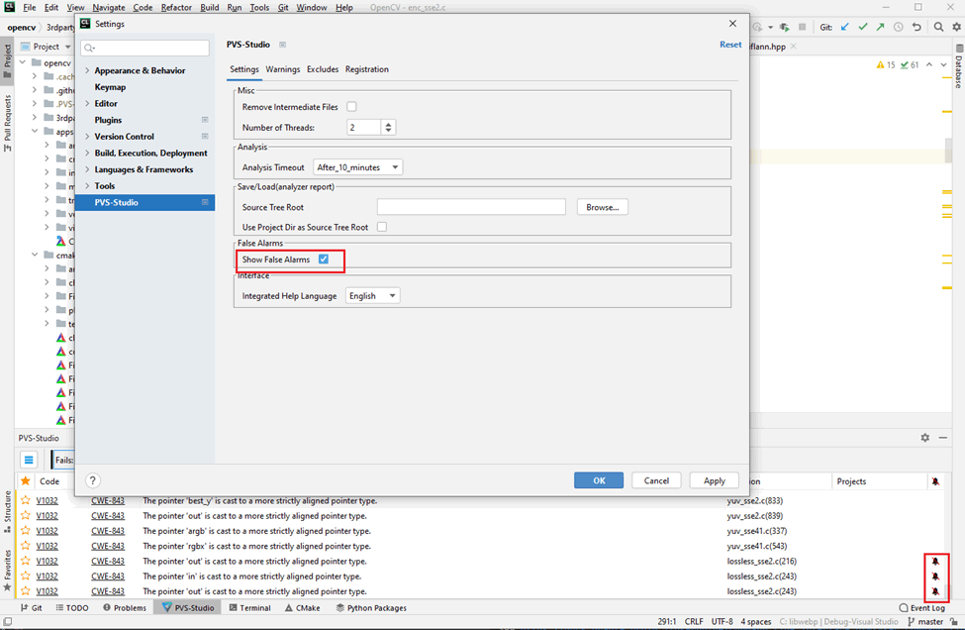Click the PVS-Studio panel hamburger menu icon

click(29, 460)
